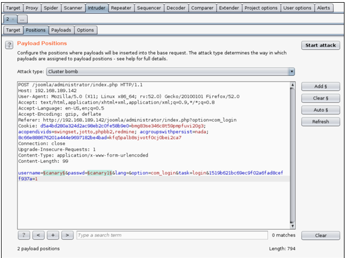Switch to the Target main tab
Screen dimensions: 345x258
point(13,8)
